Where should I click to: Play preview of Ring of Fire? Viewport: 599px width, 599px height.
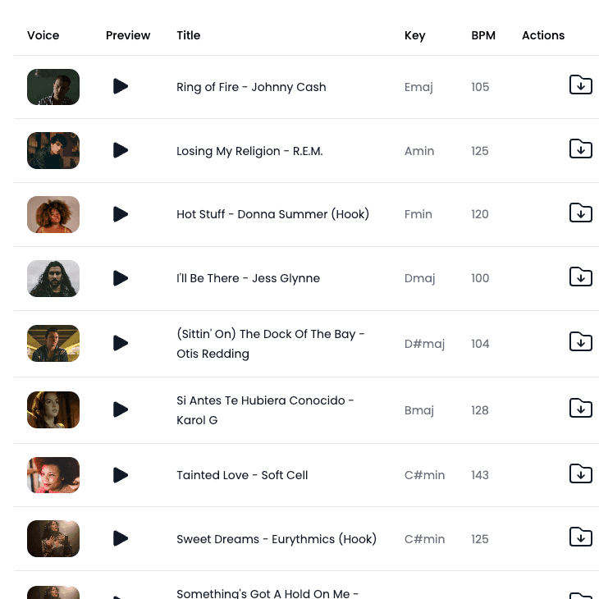coord(121,86)
